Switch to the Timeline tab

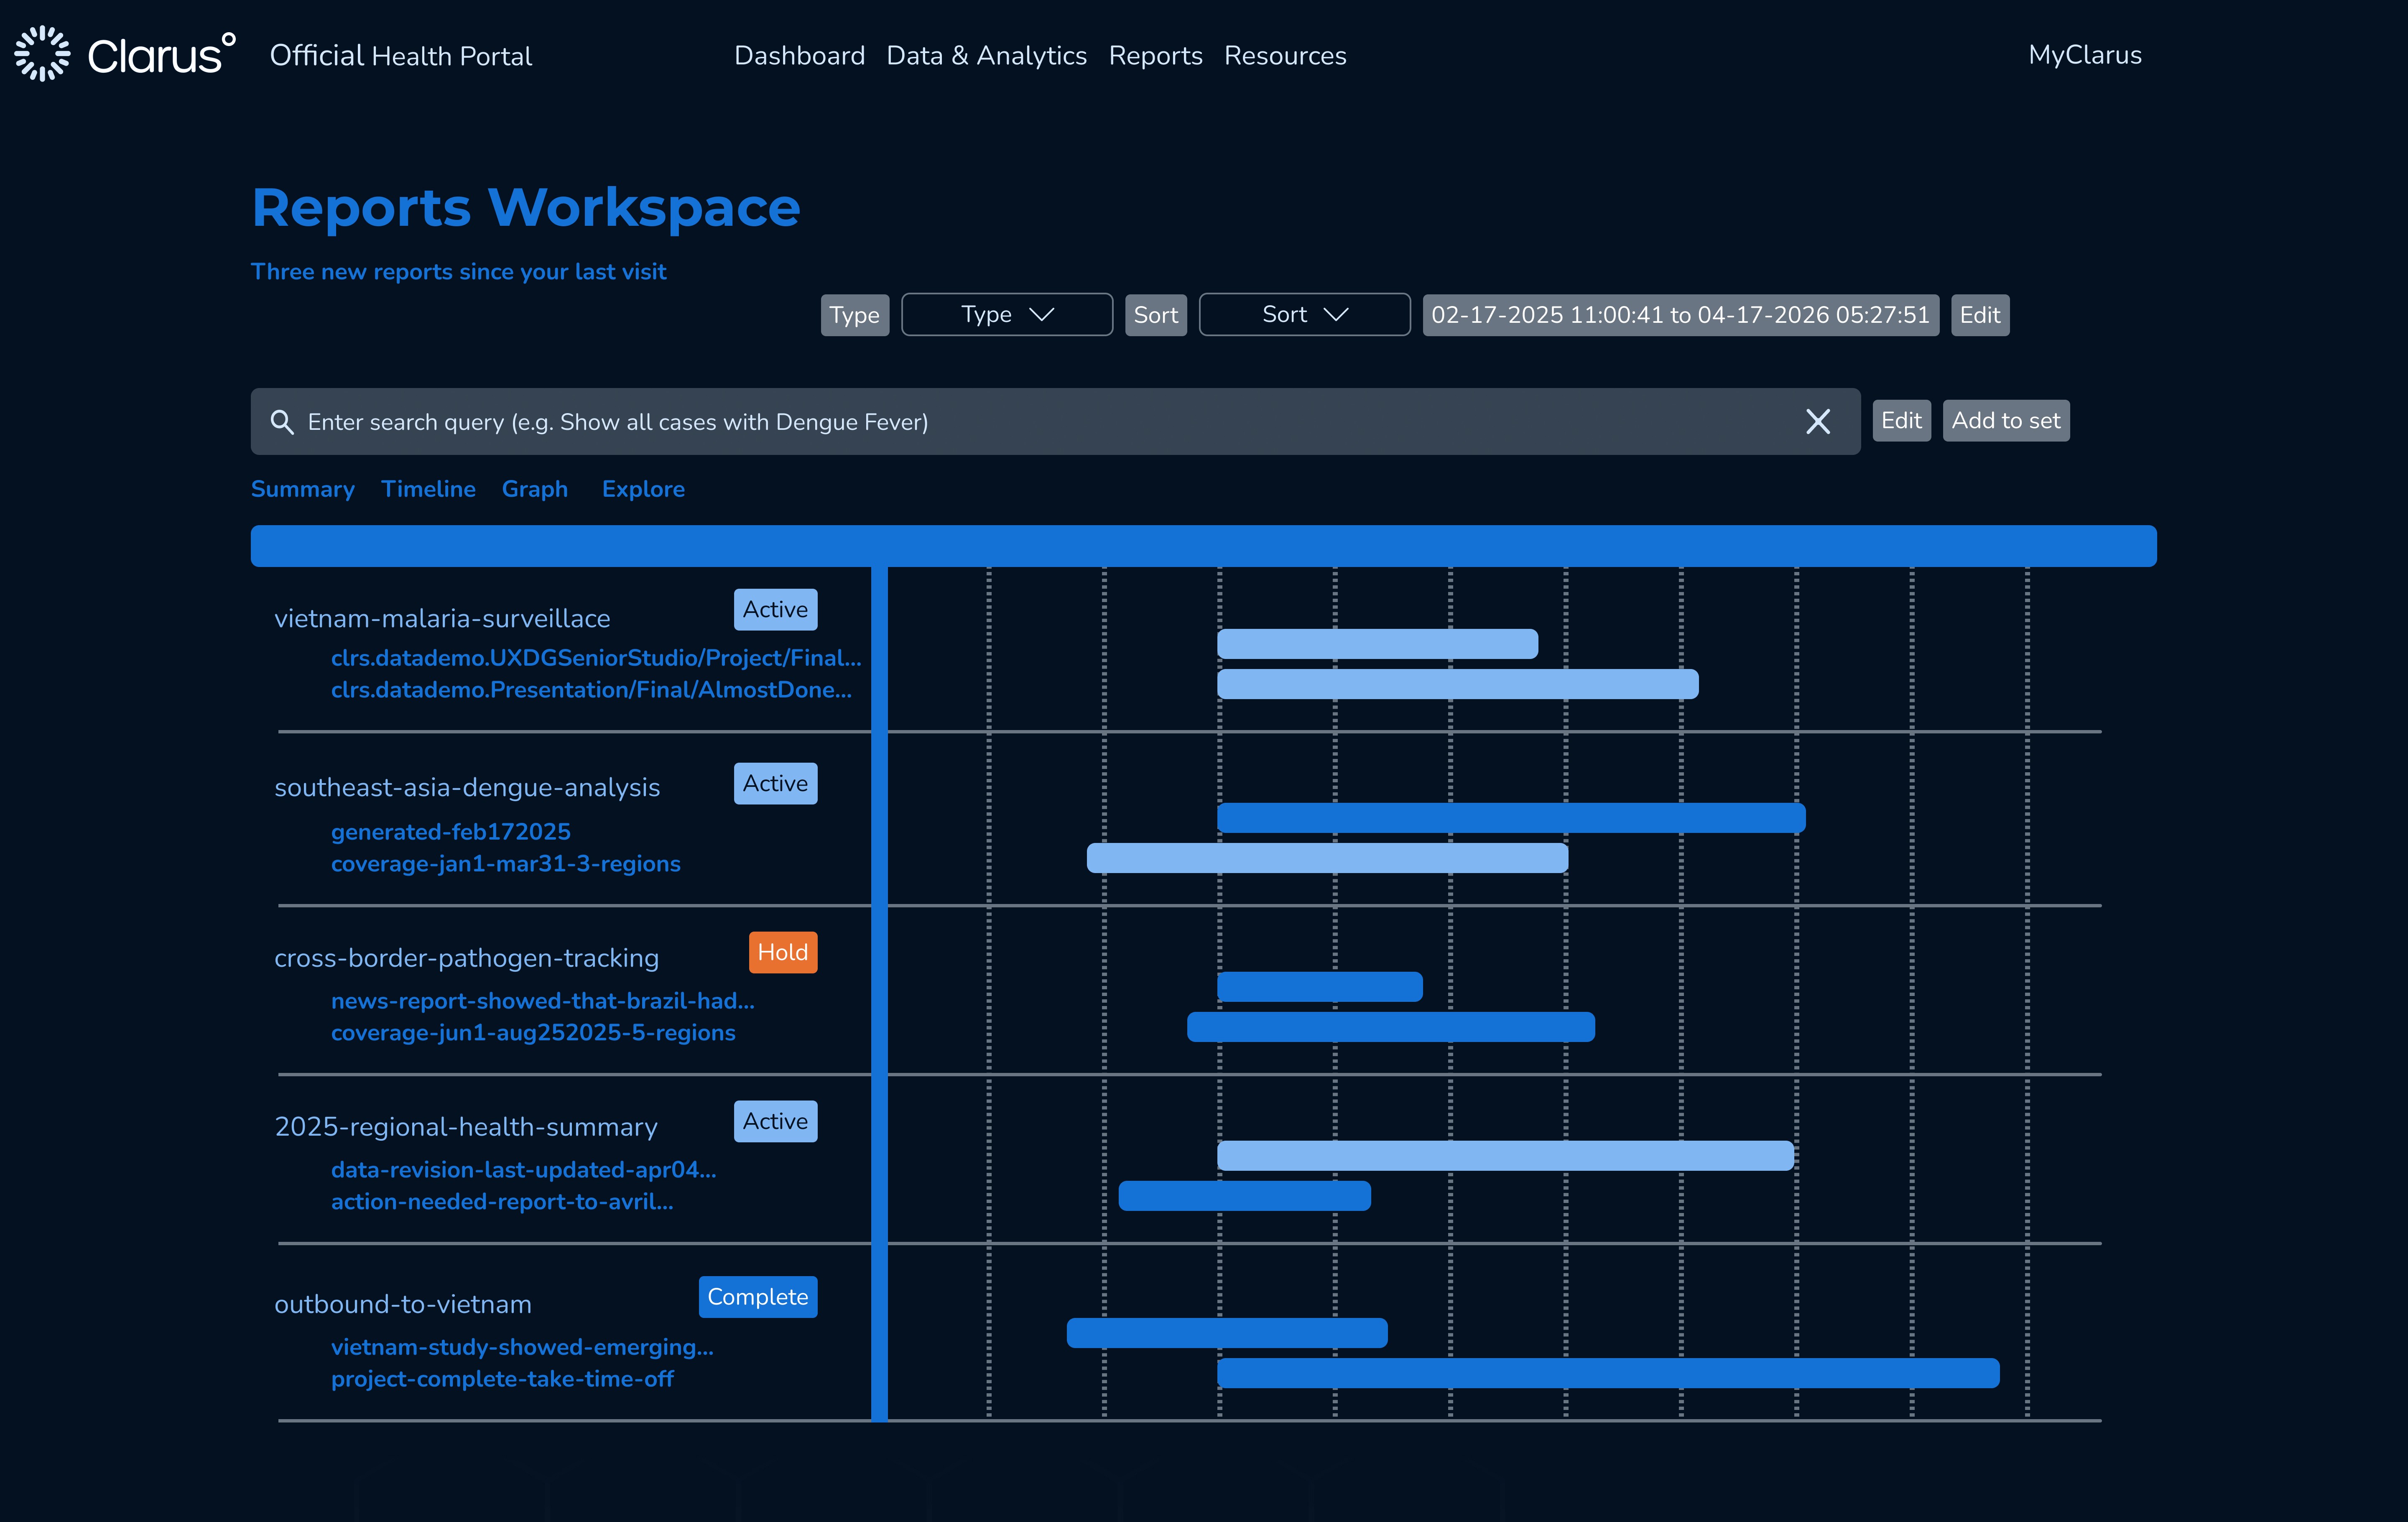point(428,489)
